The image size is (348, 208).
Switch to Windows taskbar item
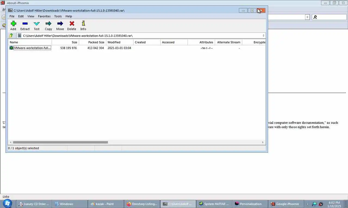coord(70,204)
